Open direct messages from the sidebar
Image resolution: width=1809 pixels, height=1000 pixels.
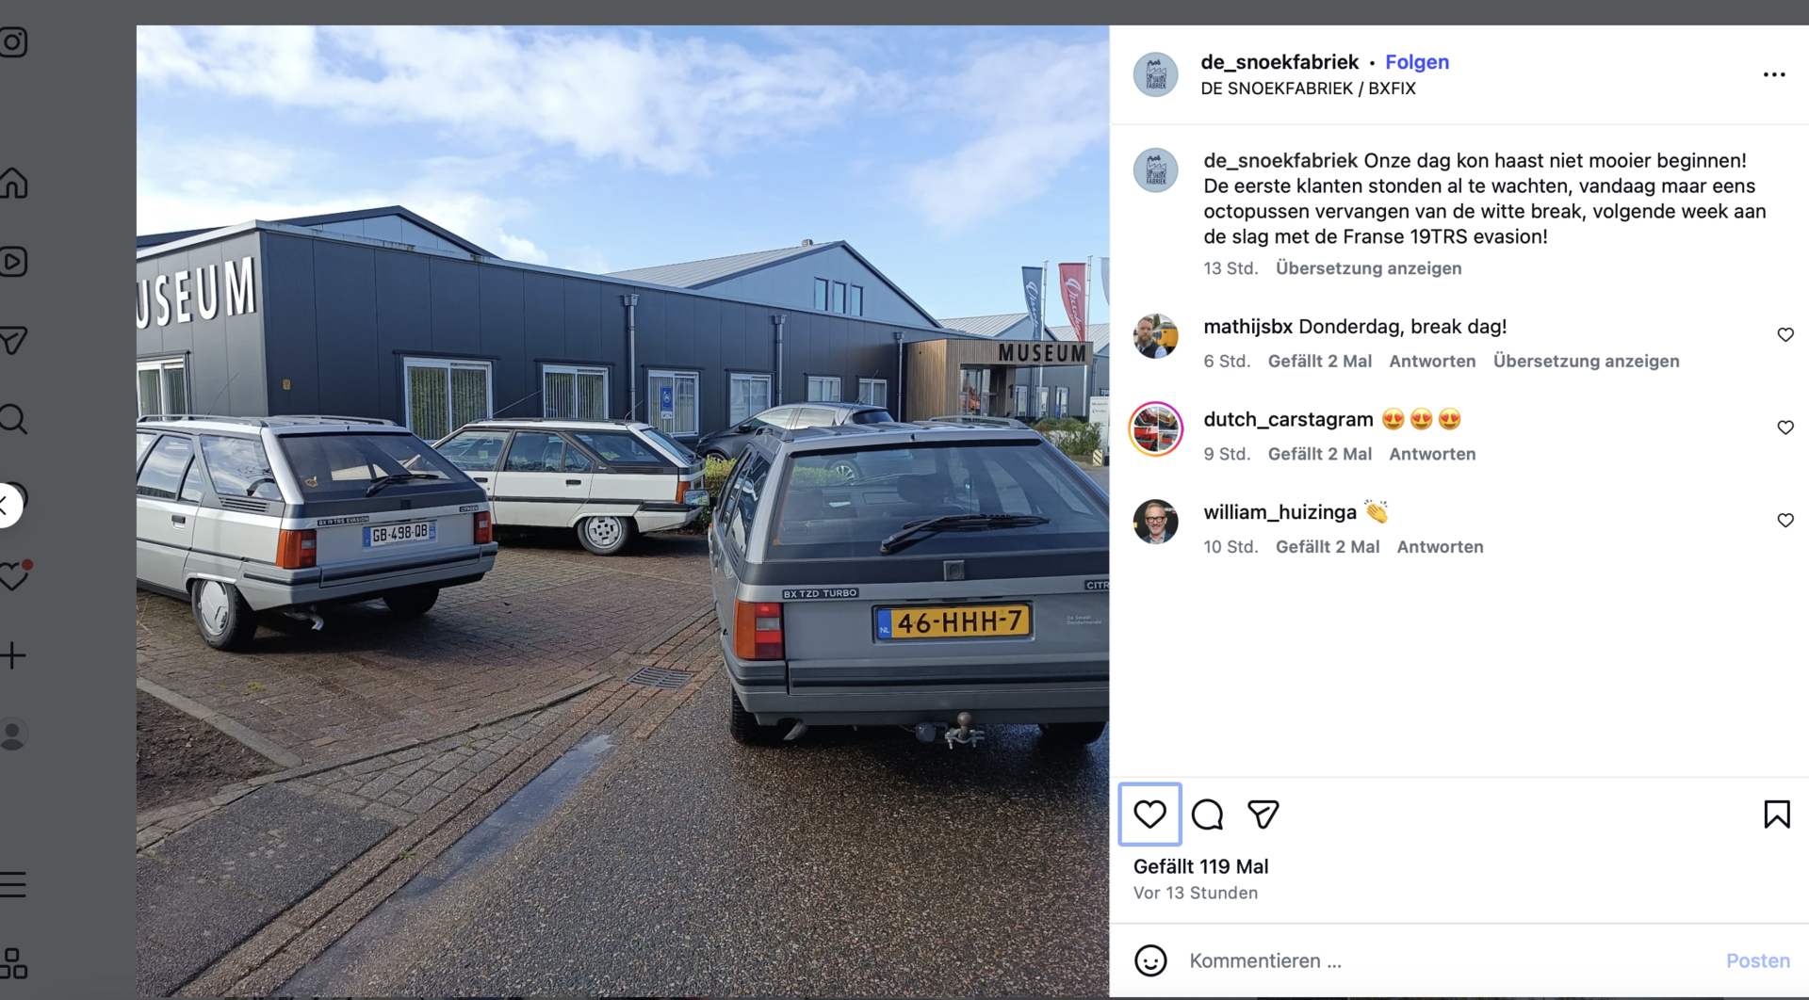(x=13, y=340)
